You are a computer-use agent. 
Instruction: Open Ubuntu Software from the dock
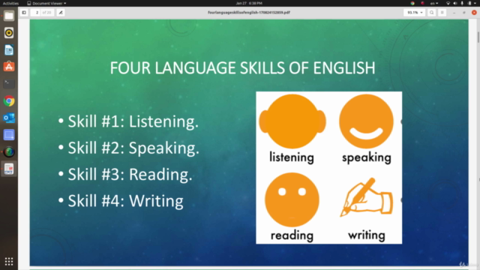coord(9,67)
